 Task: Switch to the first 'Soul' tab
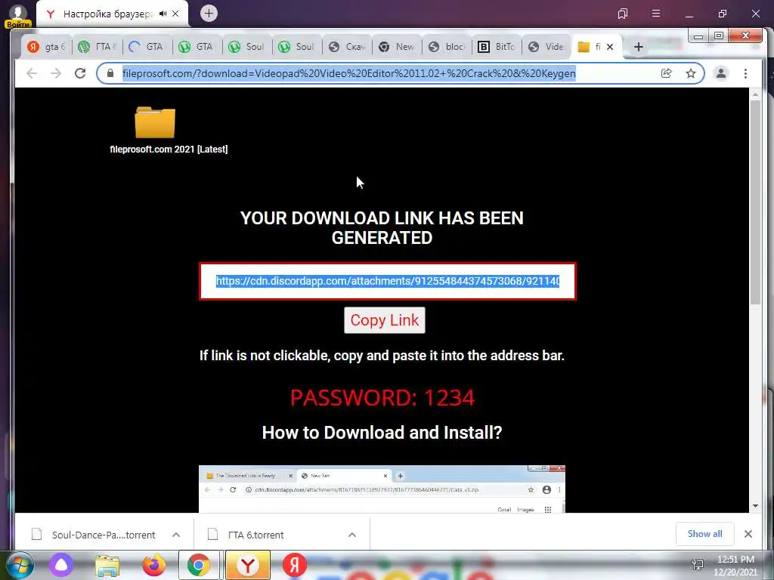click(x=247, y=47)
